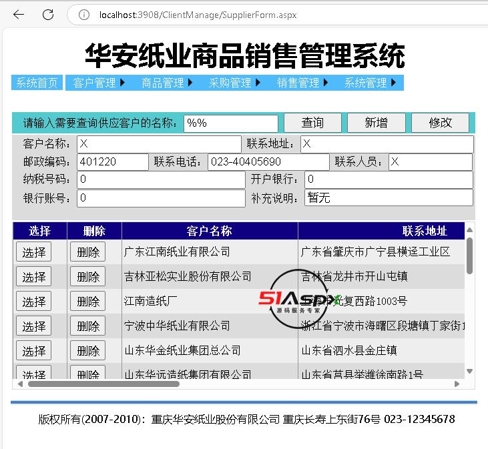The height and width of the screenshot is (449, 488).
Task: Expand the 商品管理 menu
Action: [167, 83]
